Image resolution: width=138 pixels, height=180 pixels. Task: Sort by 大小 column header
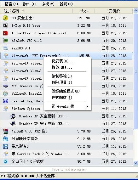tap(84, 11)
